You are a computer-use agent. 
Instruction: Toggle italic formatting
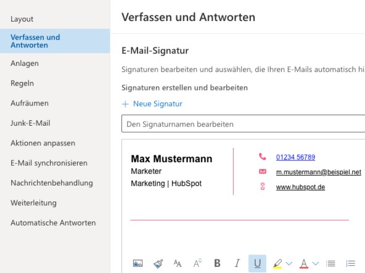click(237, 263)
